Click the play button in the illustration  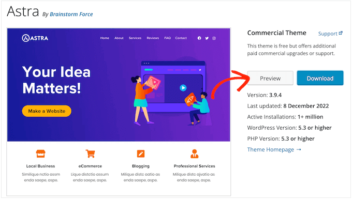[183, 88]
